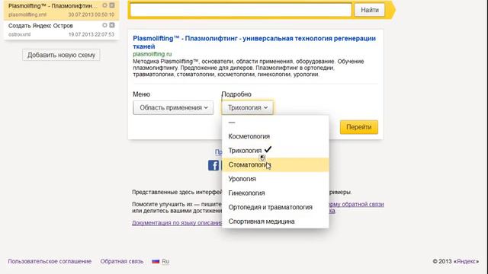Choose Косметология from the dropdown list
Screen dimensions: 488x274
(275, 136)
